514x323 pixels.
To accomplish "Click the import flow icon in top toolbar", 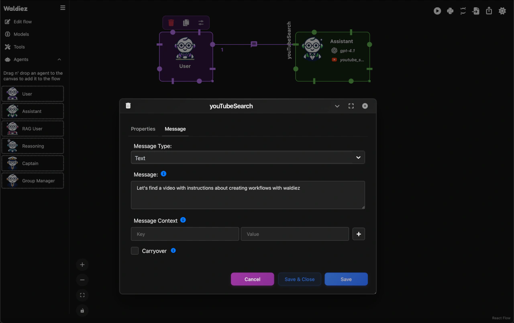I will pos(476,11).
